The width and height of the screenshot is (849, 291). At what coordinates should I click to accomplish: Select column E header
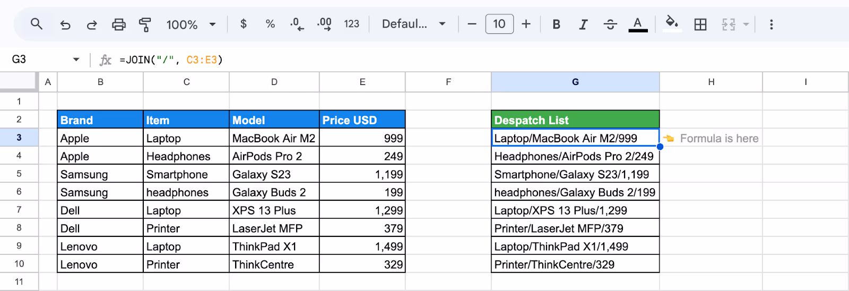pos(362,82)
